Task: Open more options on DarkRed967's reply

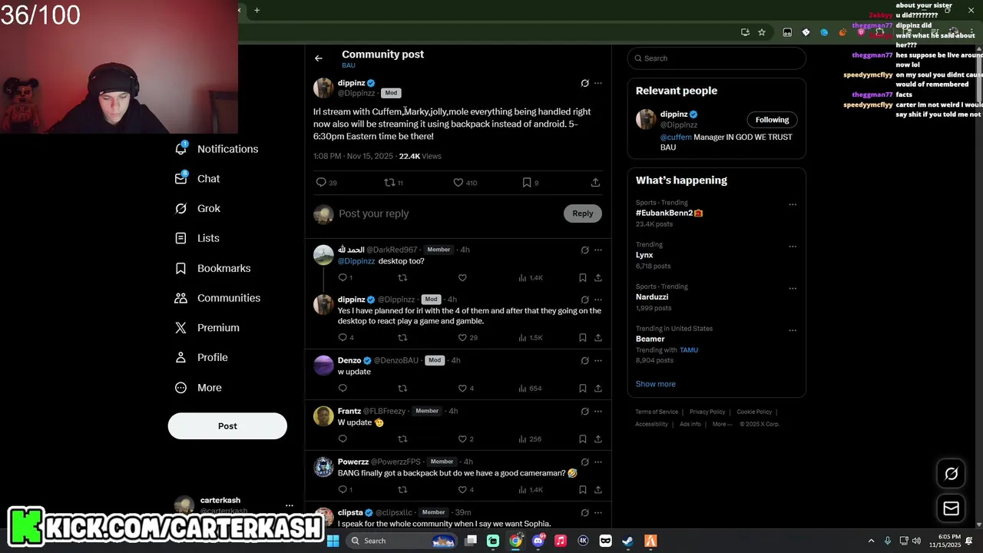Action: pyautogui.click(x=598, y=250)
